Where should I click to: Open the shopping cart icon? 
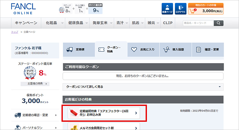193,11
